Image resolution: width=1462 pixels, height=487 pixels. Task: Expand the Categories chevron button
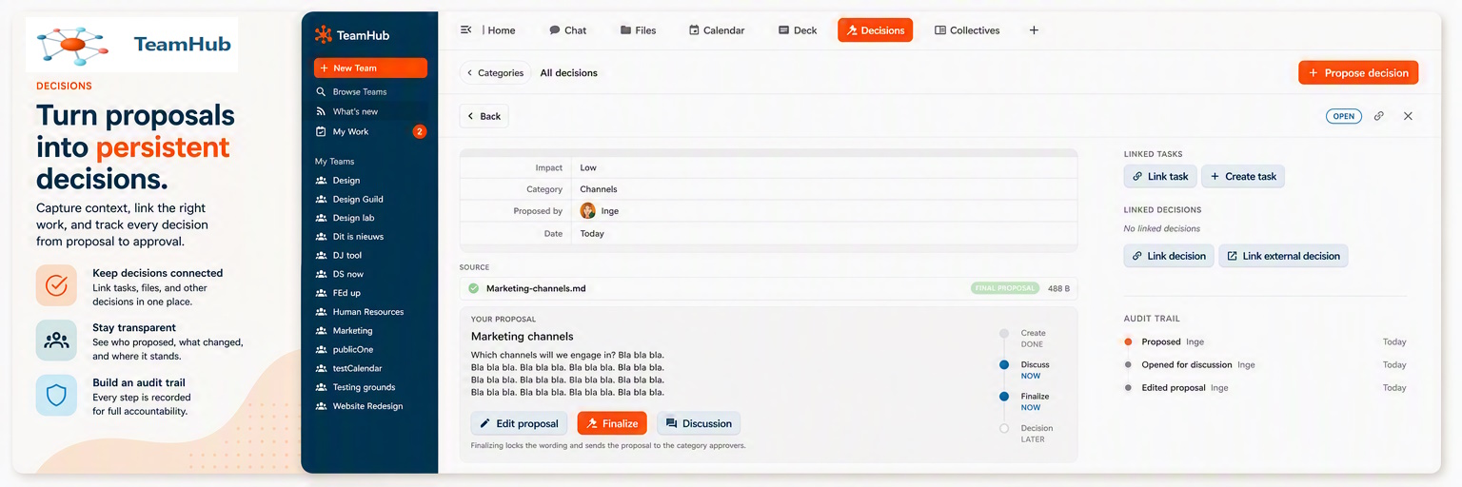tap(495, 73)
